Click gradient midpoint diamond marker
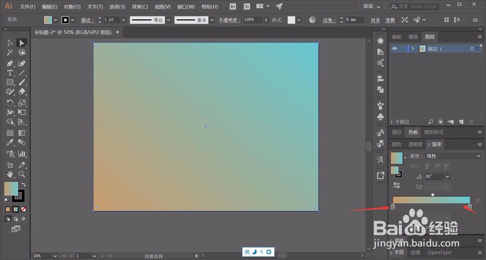This screenshot has width=486, height=260. 433,195
